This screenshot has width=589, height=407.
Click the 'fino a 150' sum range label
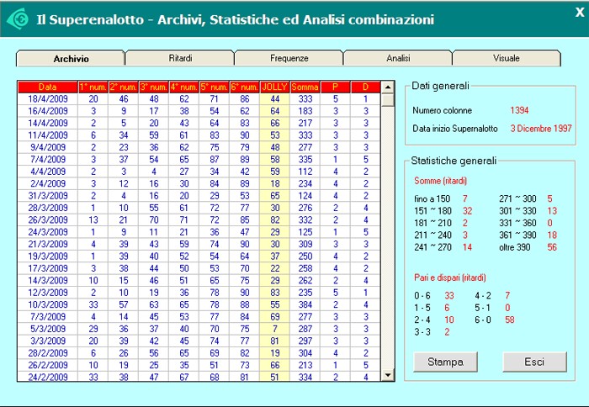point(432,198)
